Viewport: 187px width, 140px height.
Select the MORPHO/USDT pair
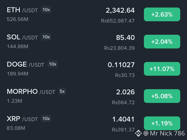point(94,96)
